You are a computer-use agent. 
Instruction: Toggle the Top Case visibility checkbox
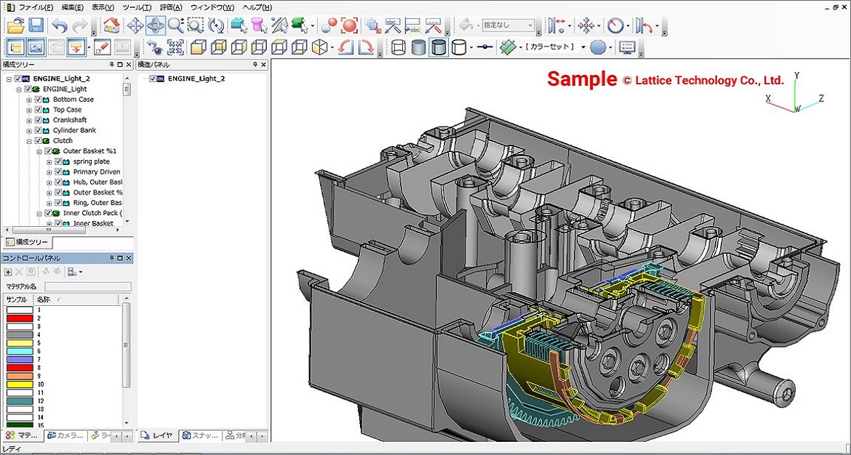click(x=39, y=110)
